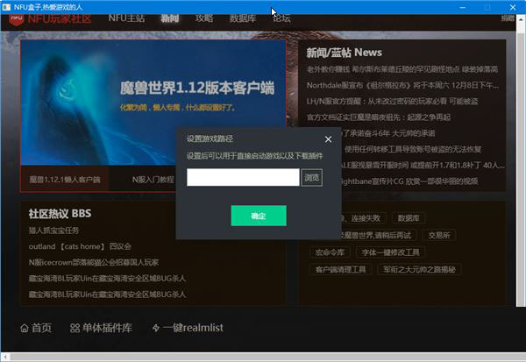This screenshot has width=526, height=362.
Task: Click the app icon in title bar
Action: pos(6,7)
